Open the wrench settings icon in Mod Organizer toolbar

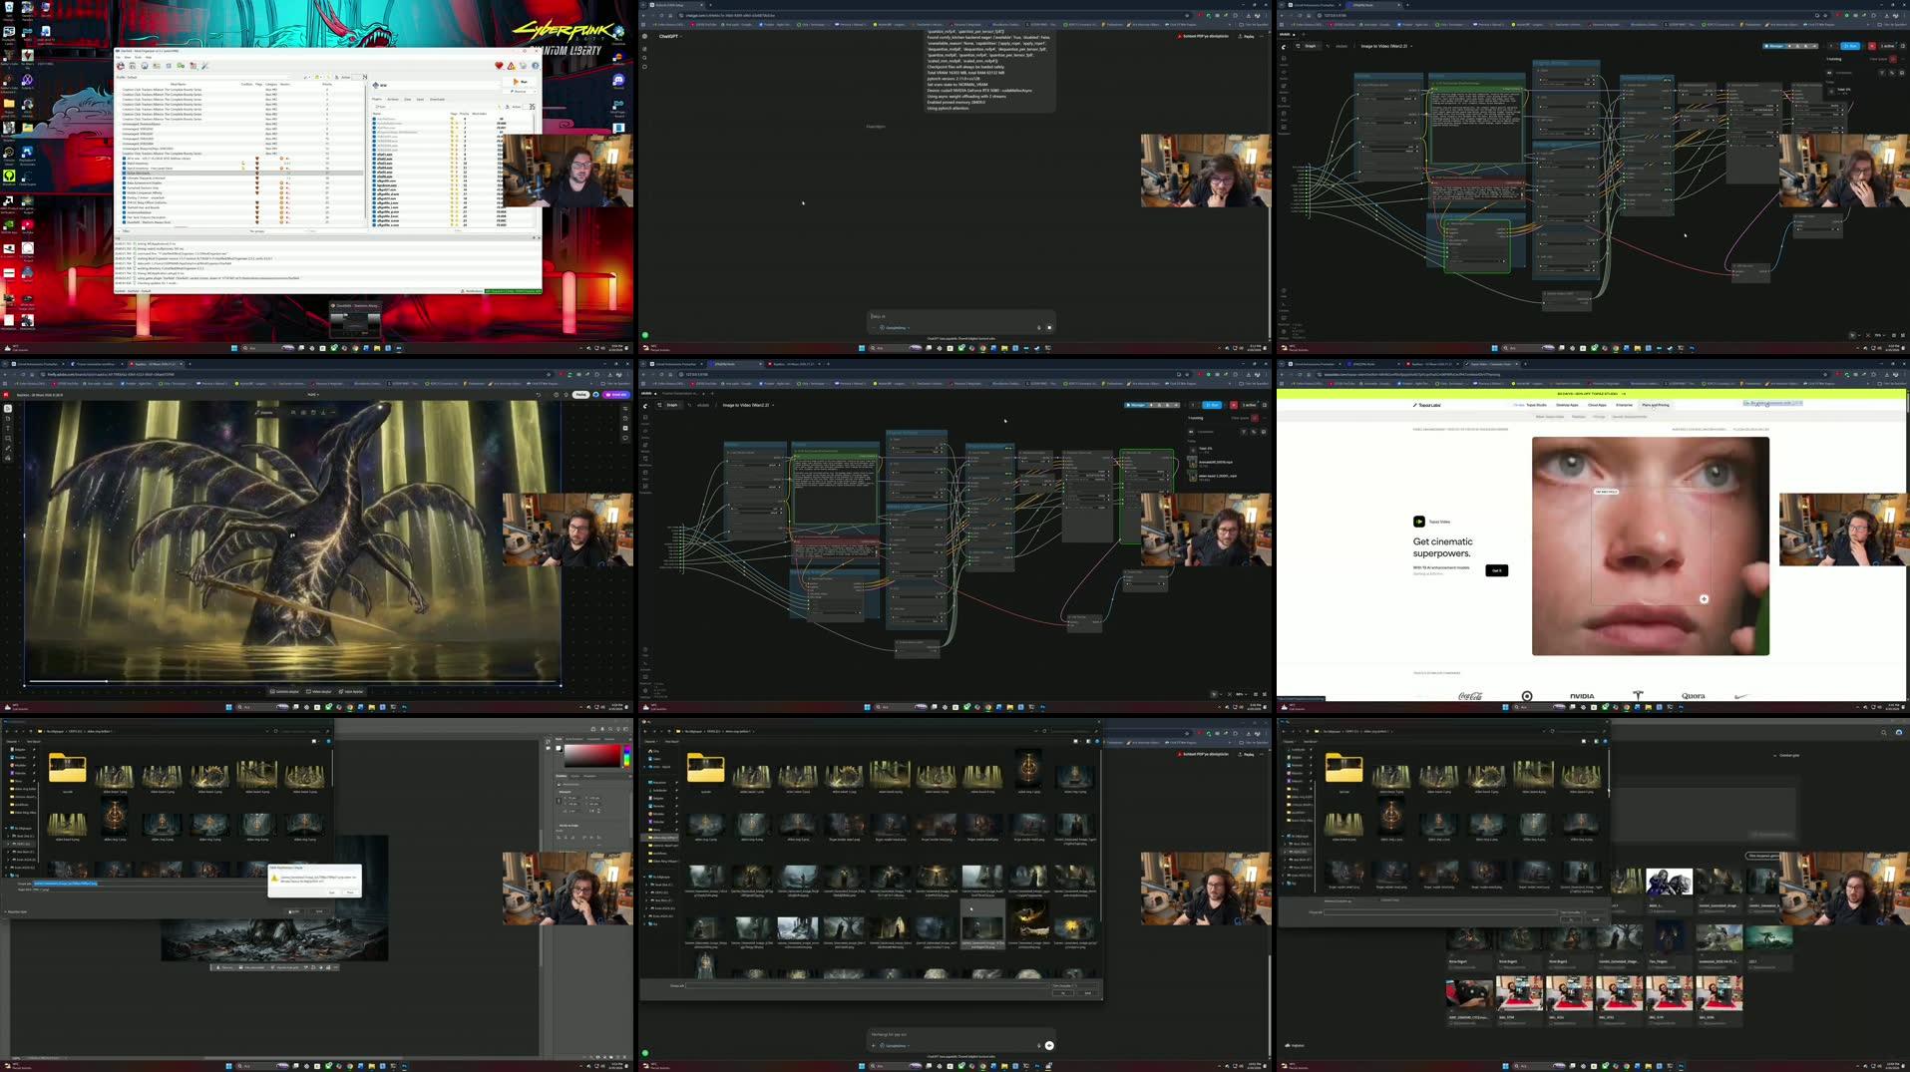click(x=204, y=66)
